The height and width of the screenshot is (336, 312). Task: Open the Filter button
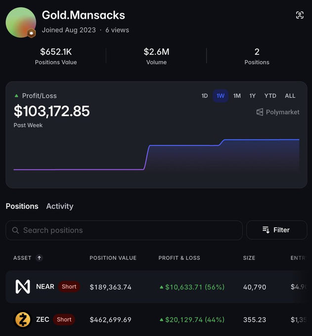coord(276,230)
